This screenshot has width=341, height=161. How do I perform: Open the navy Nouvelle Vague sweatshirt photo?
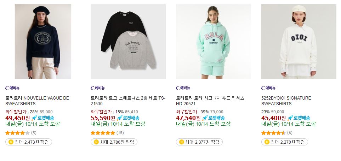(x=43, y=42)
